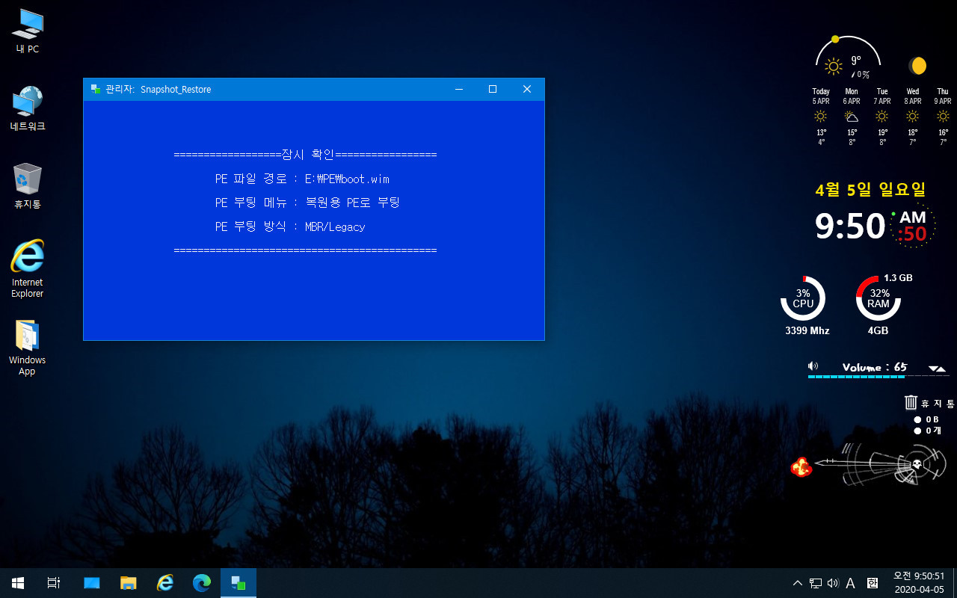957x598 pixels.
Task: Select Snapshot_Restore taskbar button
Action: (239, 582)
